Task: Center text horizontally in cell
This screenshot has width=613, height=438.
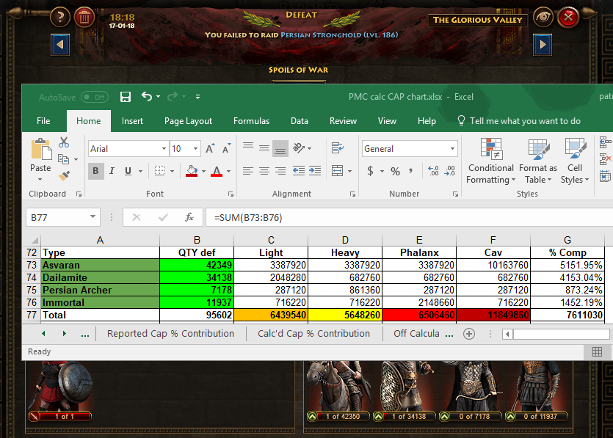Action: 264,171
